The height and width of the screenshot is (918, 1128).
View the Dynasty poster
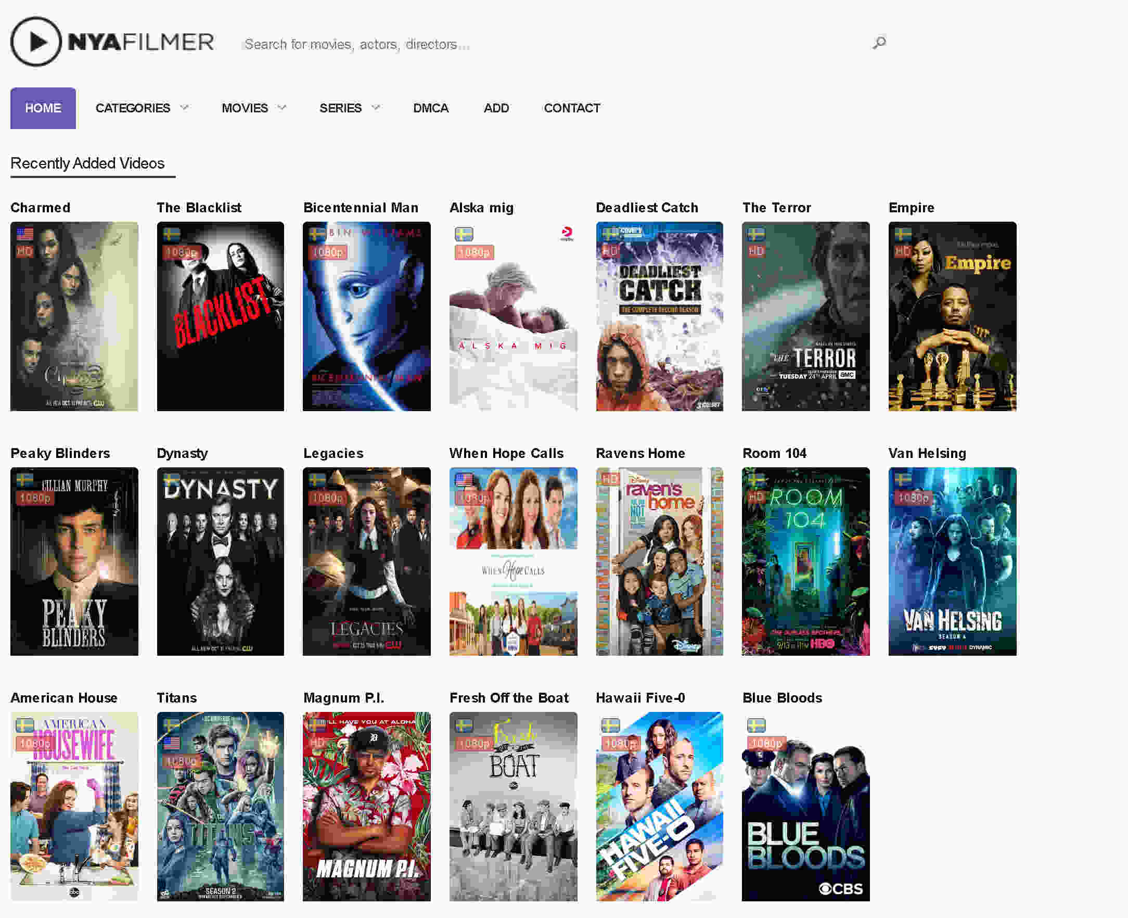(221, 562)
